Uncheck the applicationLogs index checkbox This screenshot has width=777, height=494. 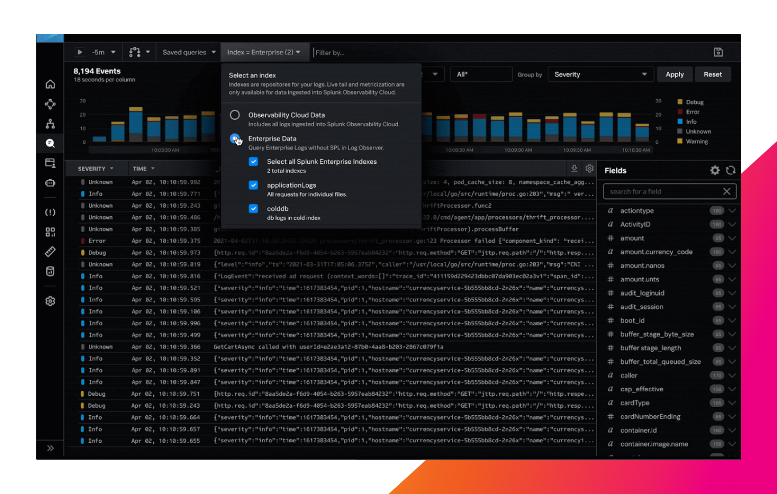[x=253, y=185]
